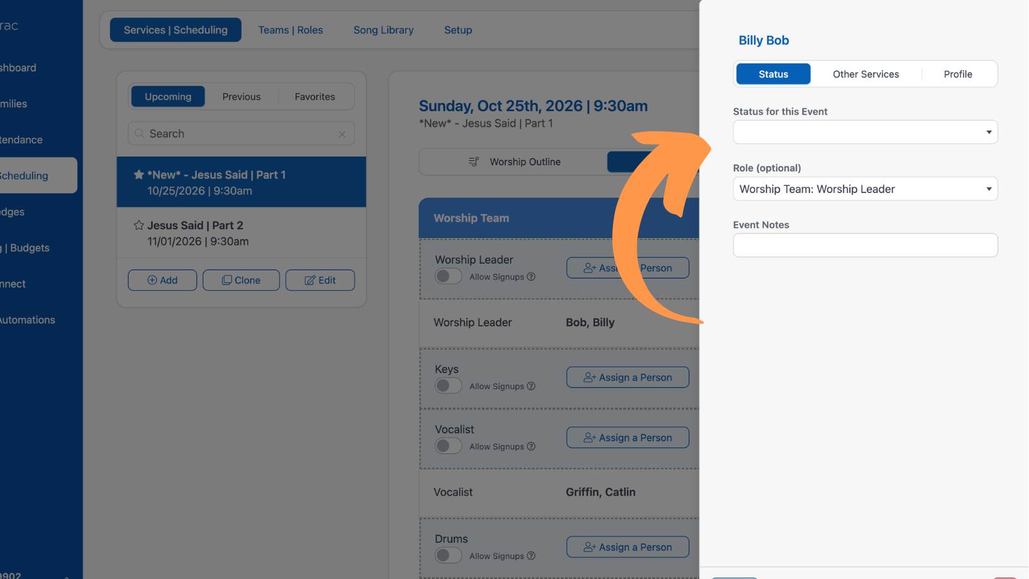Screen dimensions: 1029x579
Task: Assign a Person to Vocalist
Action: pyautogui.click(x=628, y=437)
